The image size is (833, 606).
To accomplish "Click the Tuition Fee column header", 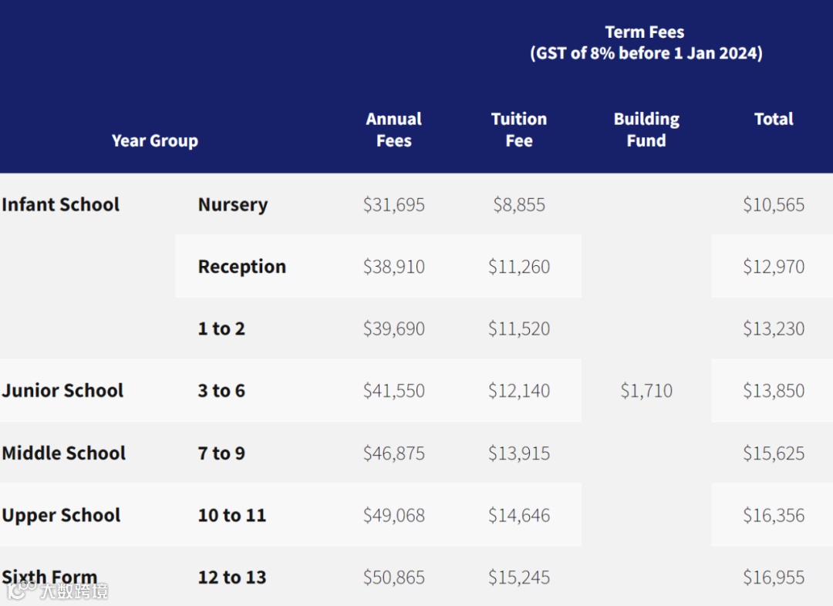I will [519, 130].
